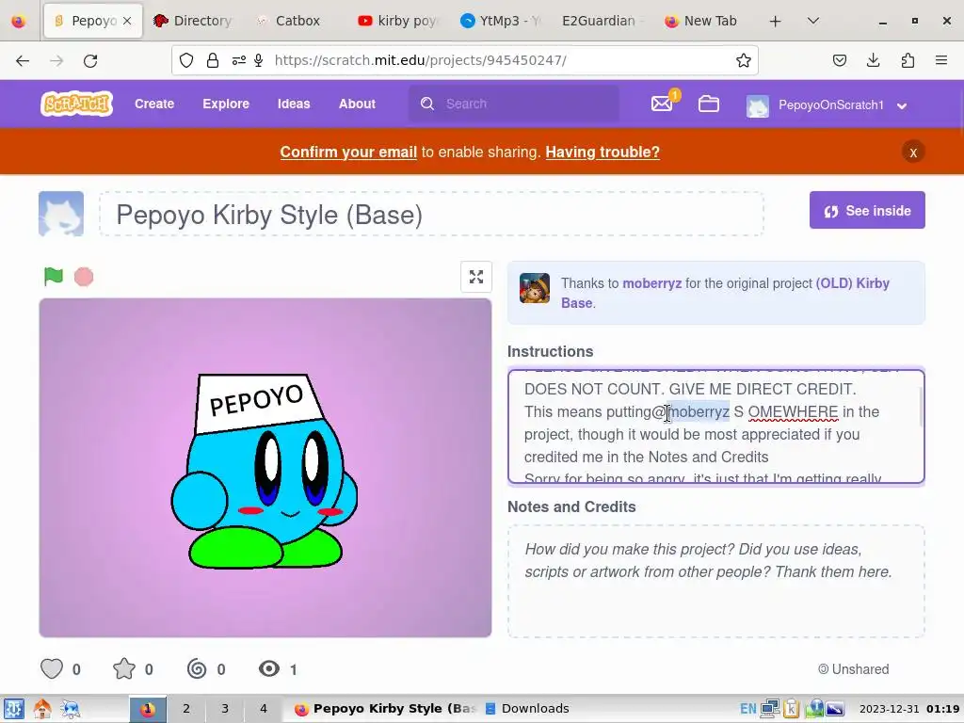Open the taskbar application launcher menu
This screenshot has width=964, height=723.
coord(13,709)
